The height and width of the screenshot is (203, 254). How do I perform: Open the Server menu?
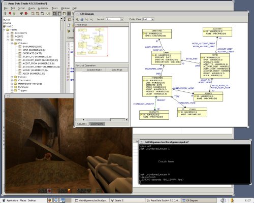coord(21,8)
